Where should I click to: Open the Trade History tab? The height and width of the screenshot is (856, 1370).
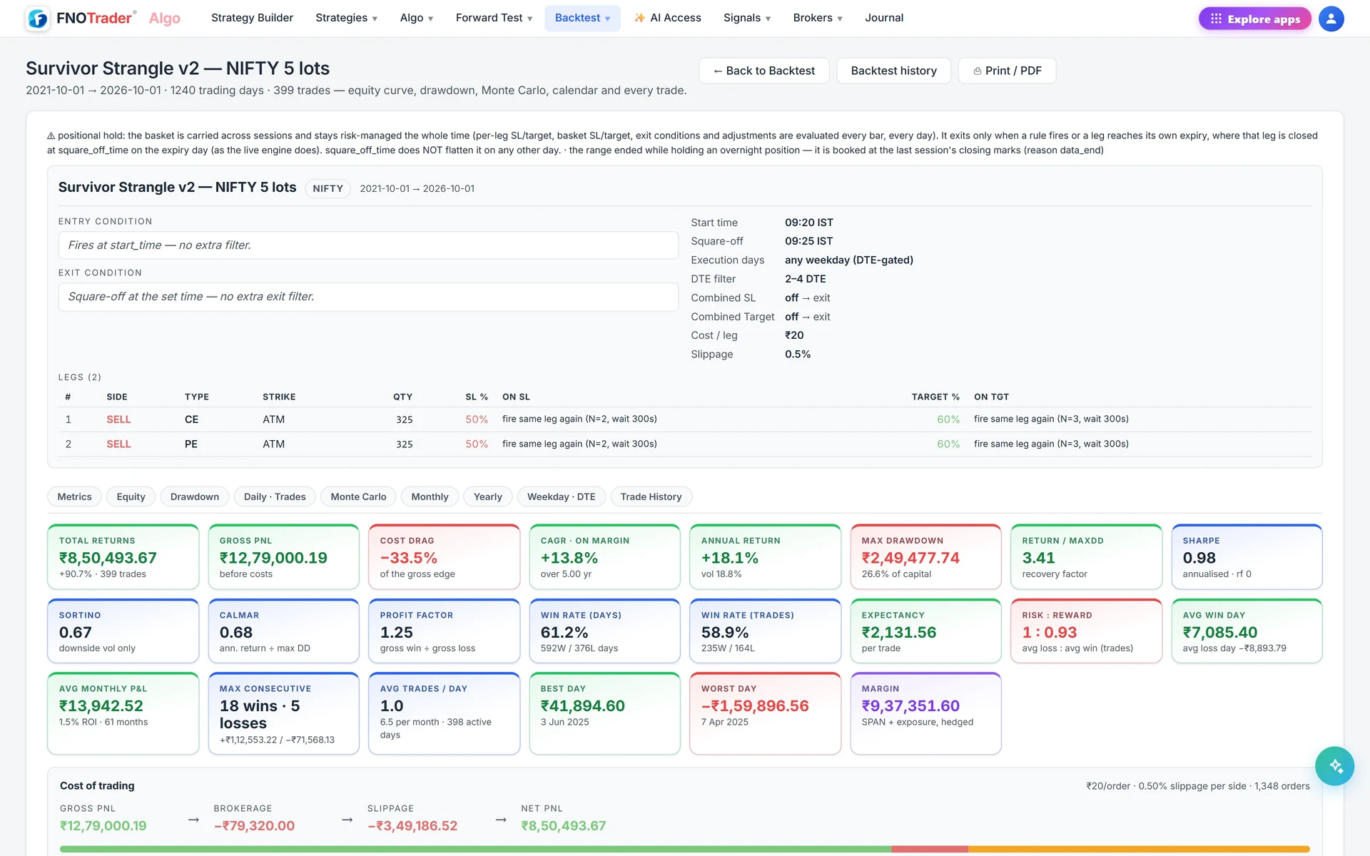[651, 496]
